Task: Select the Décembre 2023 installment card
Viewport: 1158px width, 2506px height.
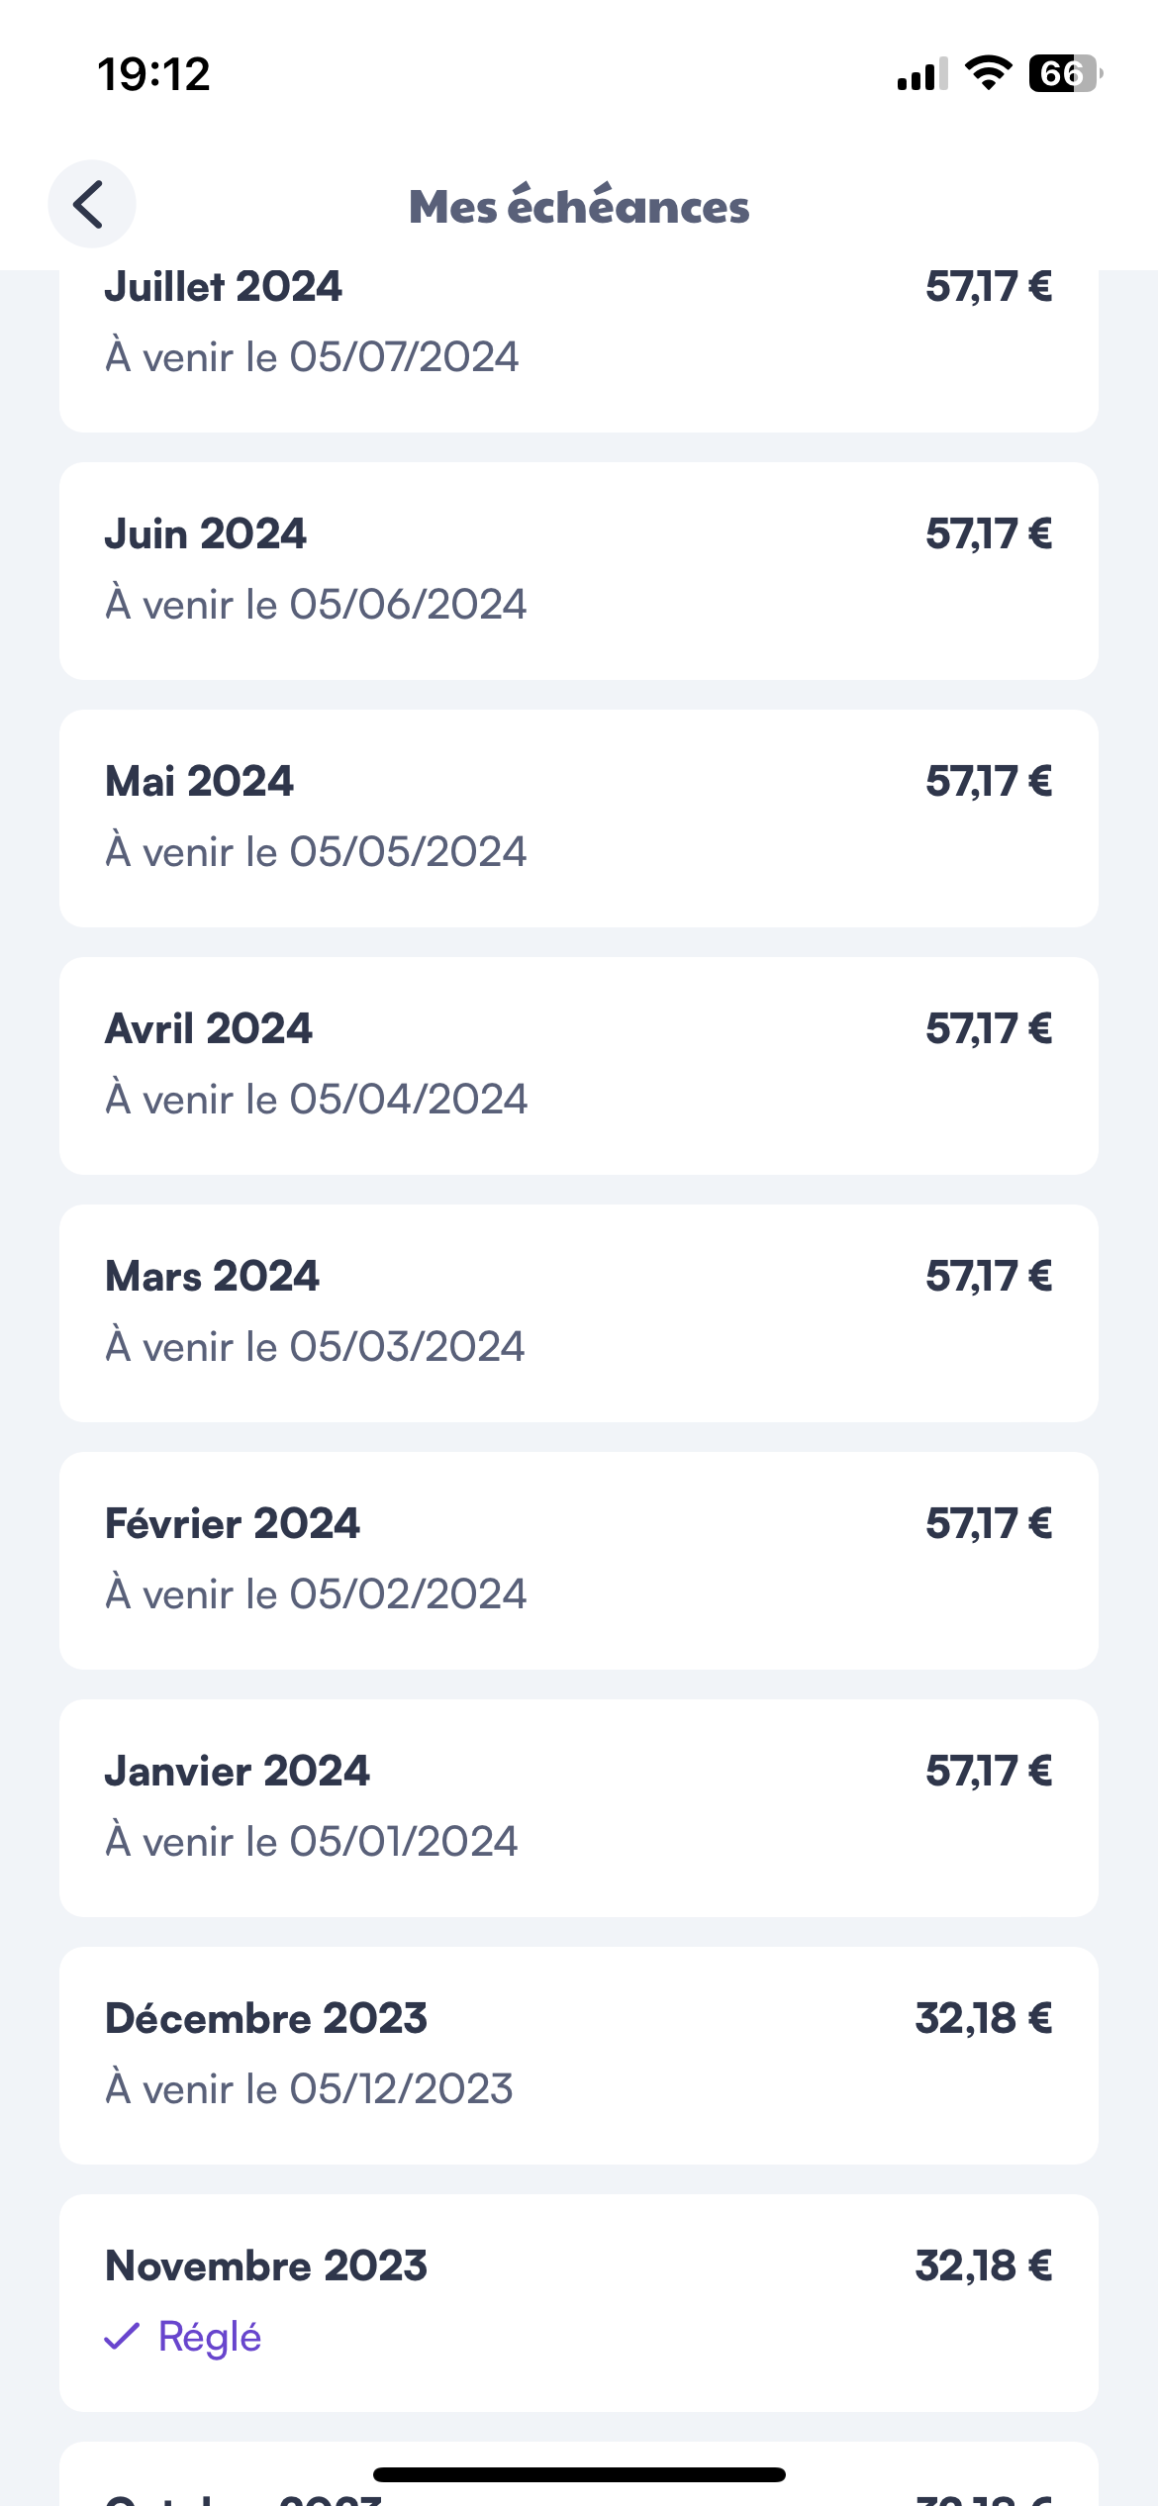Action: tap(578, 2055)
